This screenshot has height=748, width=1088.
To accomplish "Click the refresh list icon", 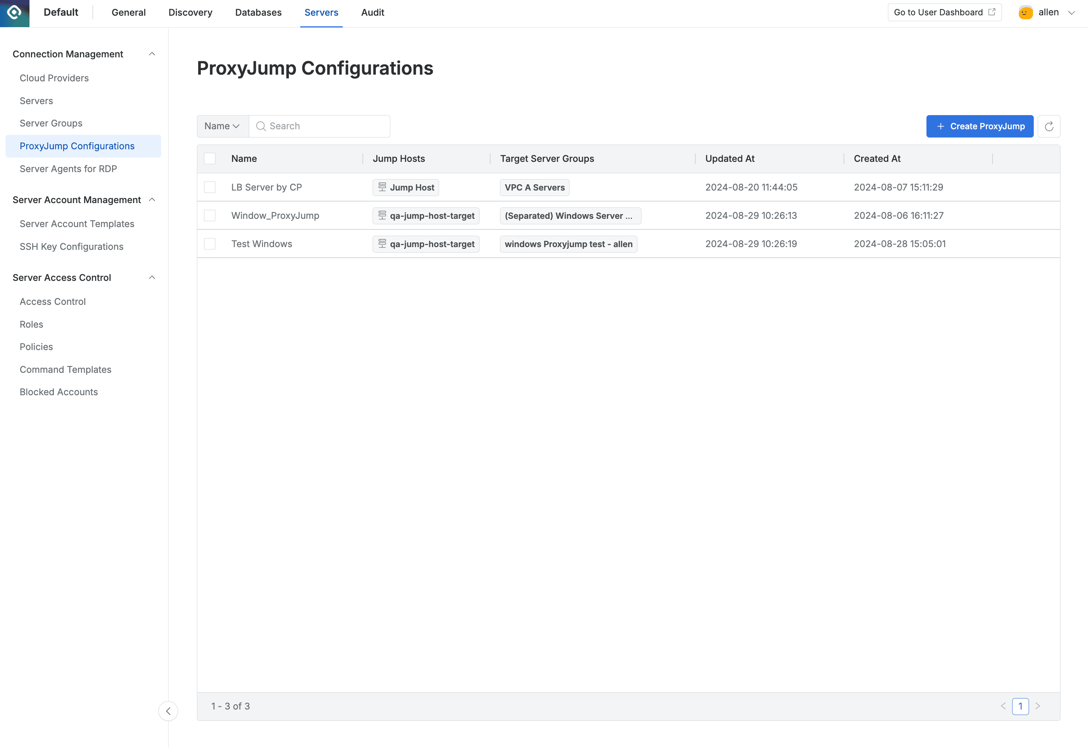I will click(1049, 126).
